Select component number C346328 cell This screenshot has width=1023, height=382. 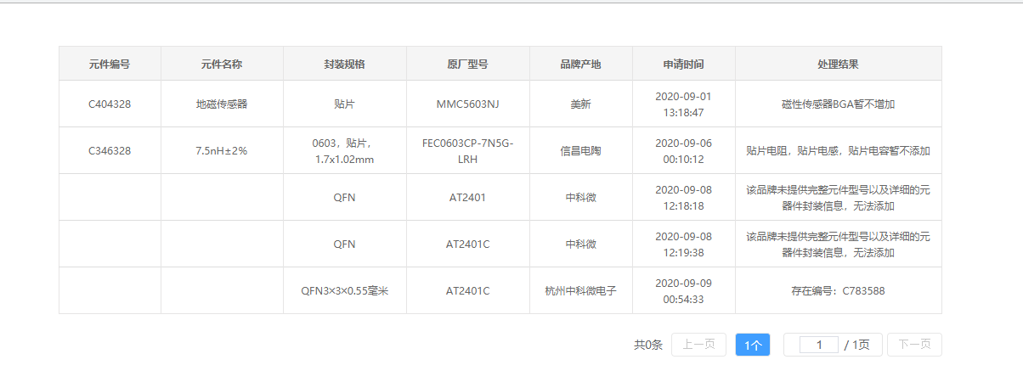(110, 151)
